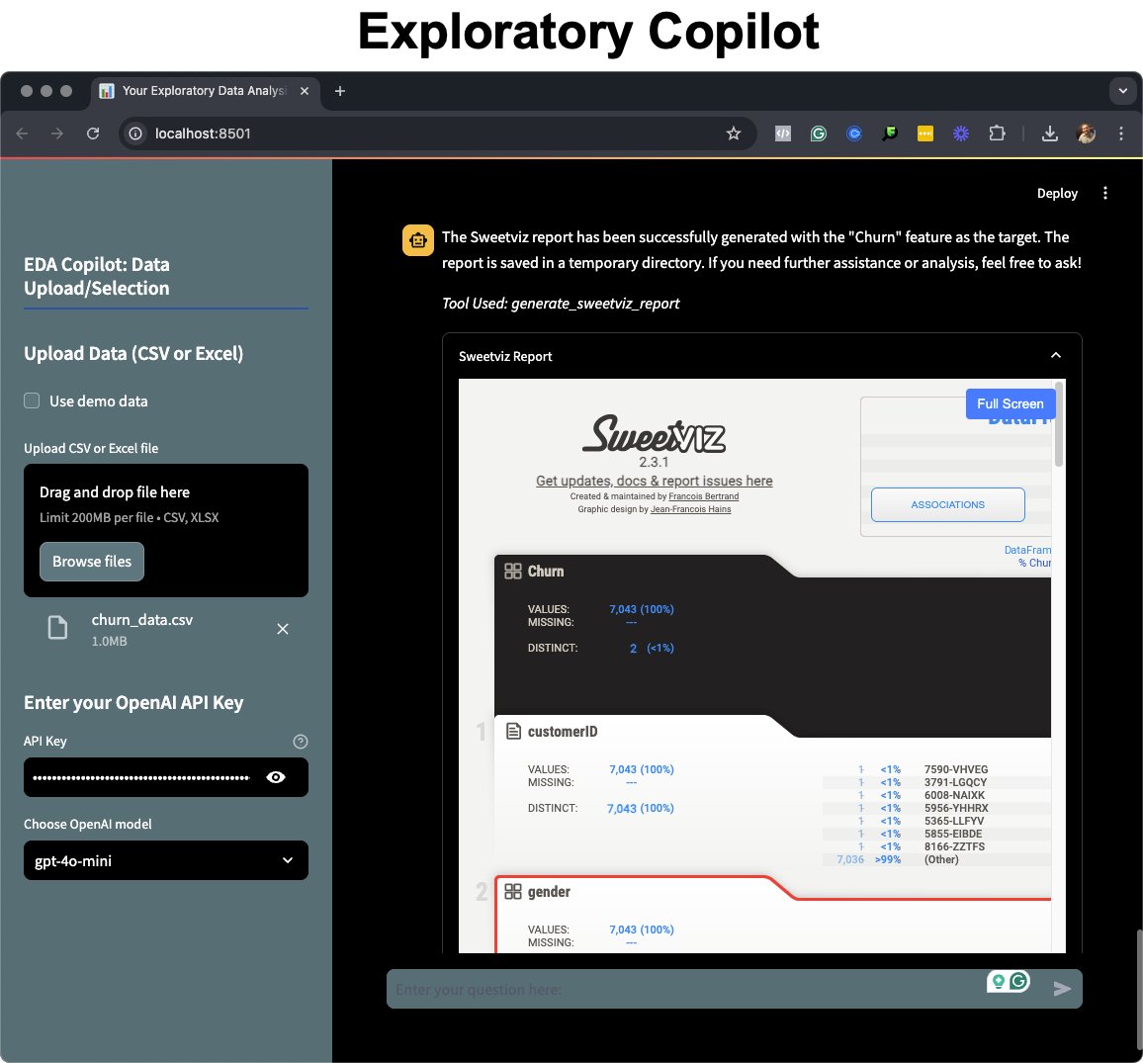This screenshot has height=1063, width=1143.
Task: Click the churn_data.csv file icon
Action: point(57,628)
